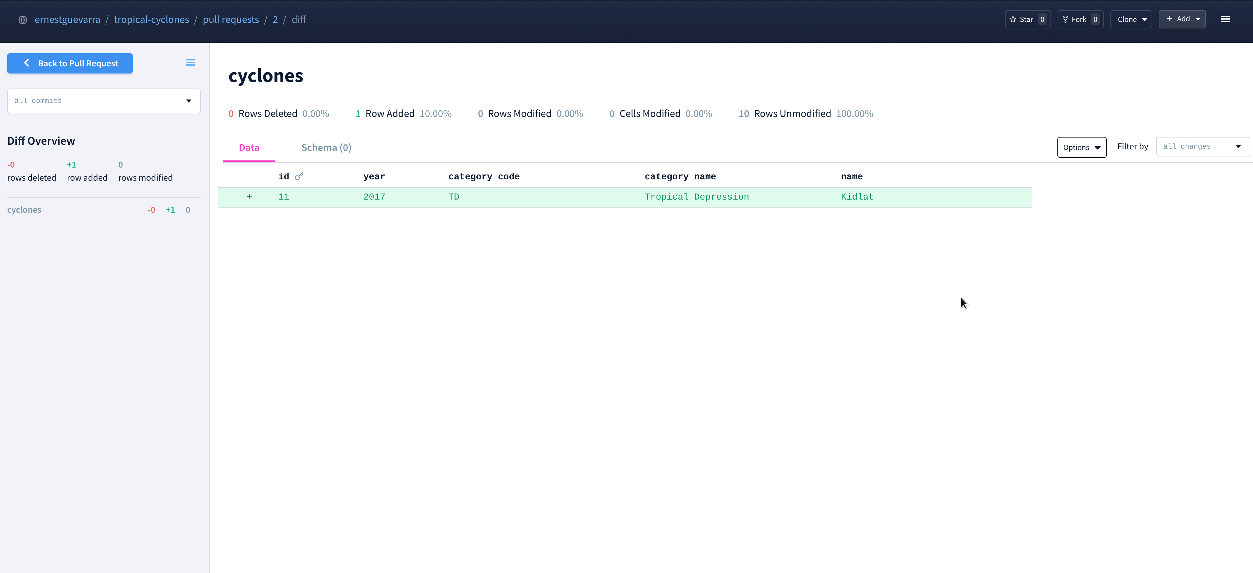The image size is (1253, 573).
Task: Expand the all changes filter dropdown
Action: (x=1202, y=147)
